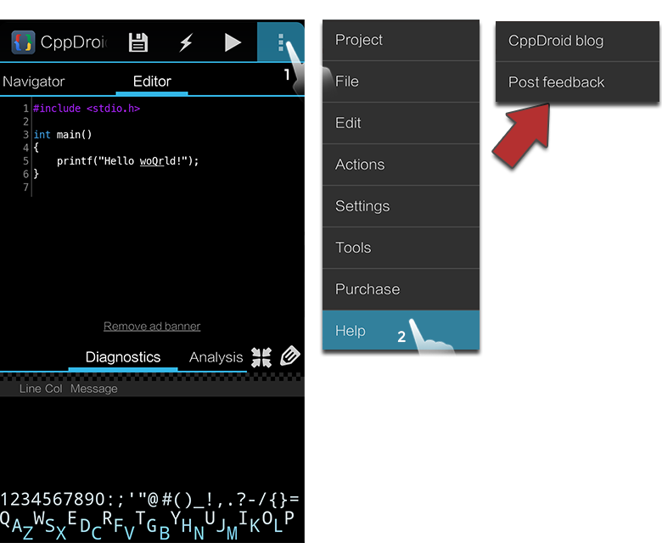
Task: Tap the Z key on the keyboard
Action: click(28, 533)
